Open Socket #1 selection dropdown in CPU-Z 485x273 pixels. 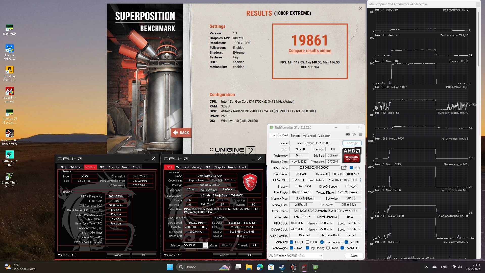[195, 245]
